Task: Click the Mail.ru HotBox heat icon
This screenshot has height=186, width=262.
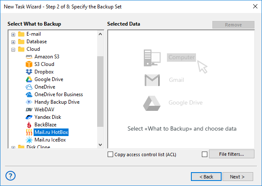Action: pos(29,132)
